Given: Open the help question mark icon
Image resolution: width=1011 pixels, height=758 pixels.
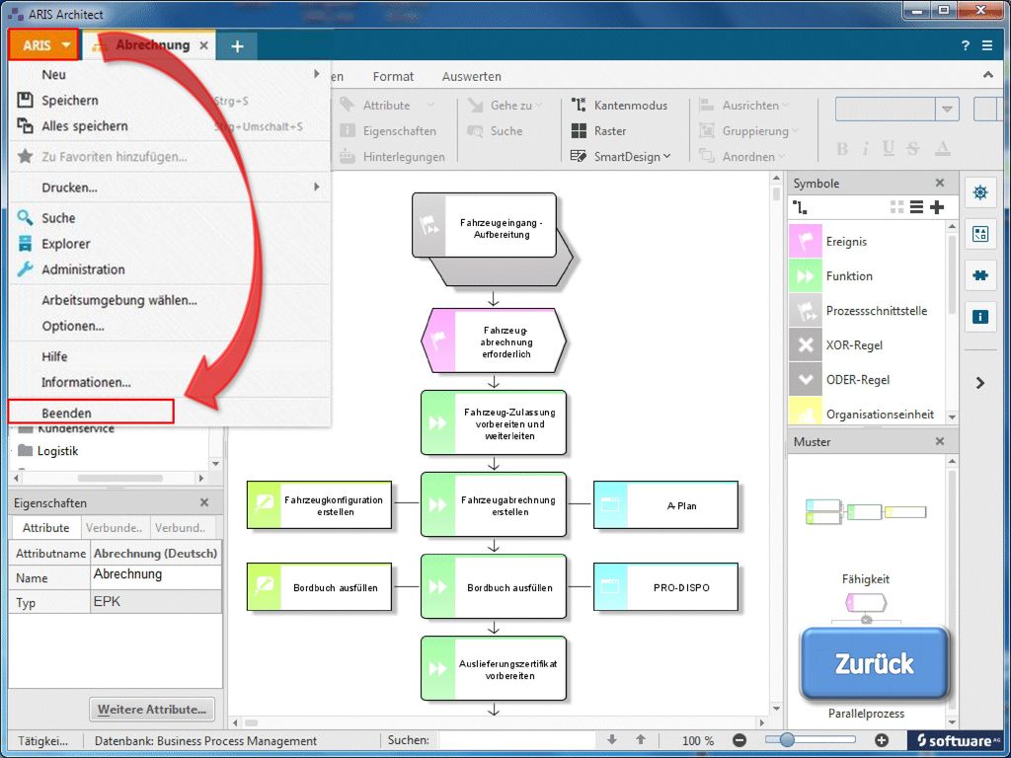Looking at the screenshot, I should click(x=965, y=45).
